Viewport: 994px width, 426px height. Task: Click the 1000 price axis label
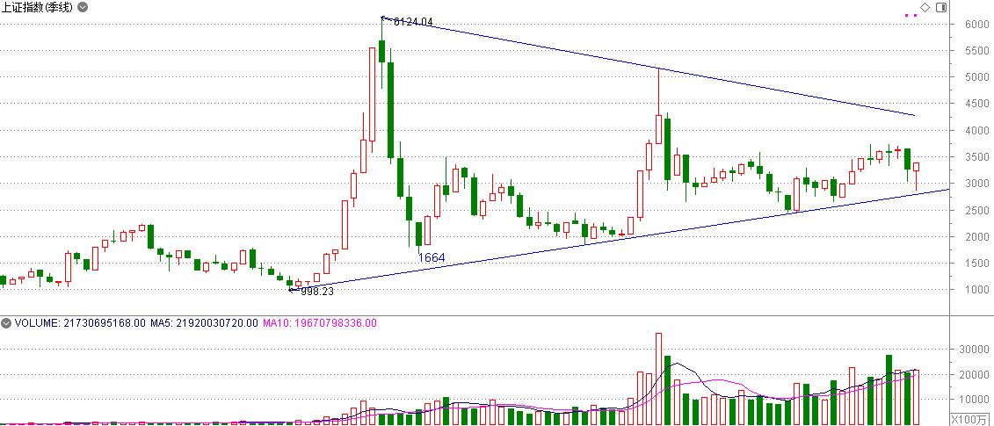977,291
